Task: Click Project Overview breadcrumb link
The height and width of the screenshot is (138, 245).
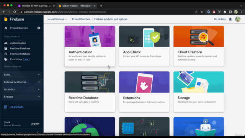Action: click(81, 19)
